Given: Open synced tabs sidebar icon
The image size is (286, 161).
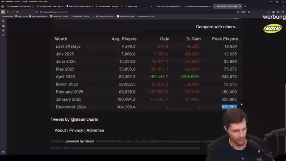Looking at the screenshot, I should 3,26.
